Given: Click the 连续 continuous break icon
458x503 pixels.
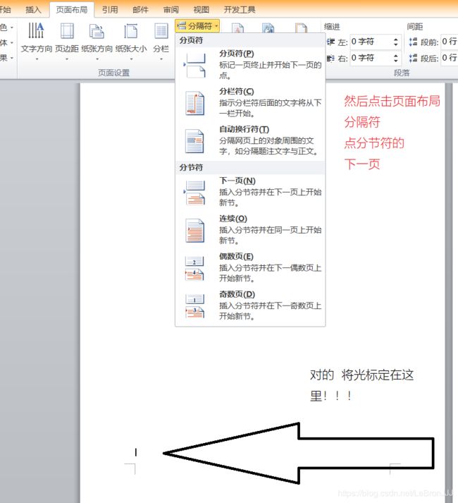Looking at the screenshot, I should click(x=194, y=230).
